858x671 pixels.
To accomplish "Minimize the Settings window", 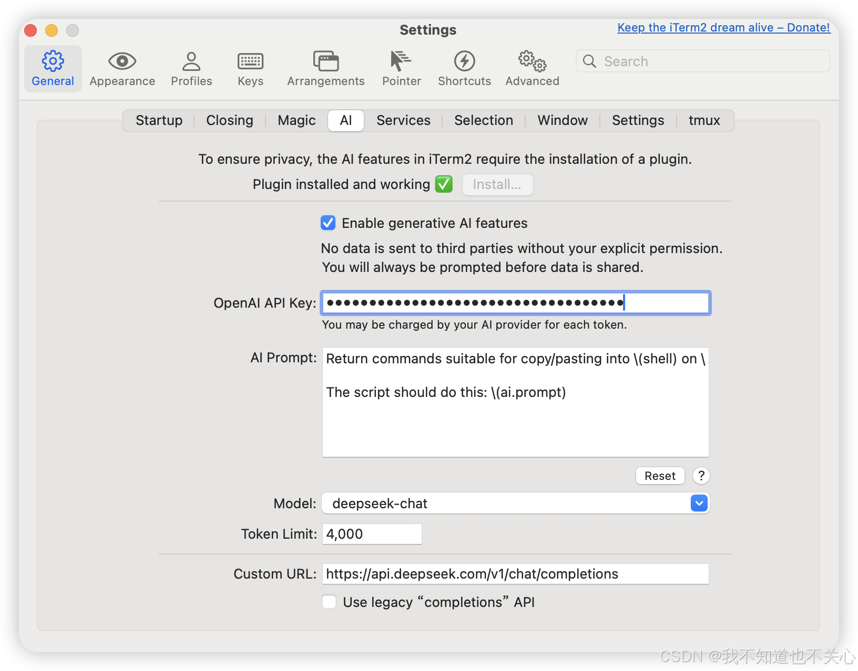I will [52, 30].
